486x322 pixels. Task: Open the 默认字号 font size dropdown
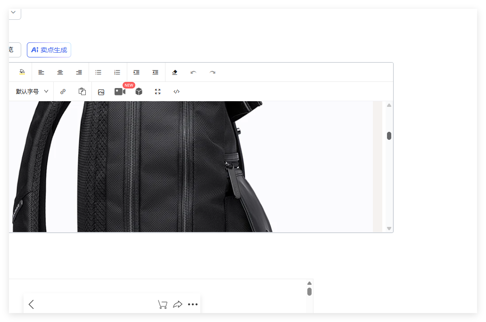32,91
